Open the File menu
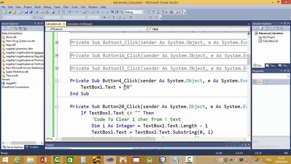The image size is (291, 164). pyautogui.click(x=3, y=7)
